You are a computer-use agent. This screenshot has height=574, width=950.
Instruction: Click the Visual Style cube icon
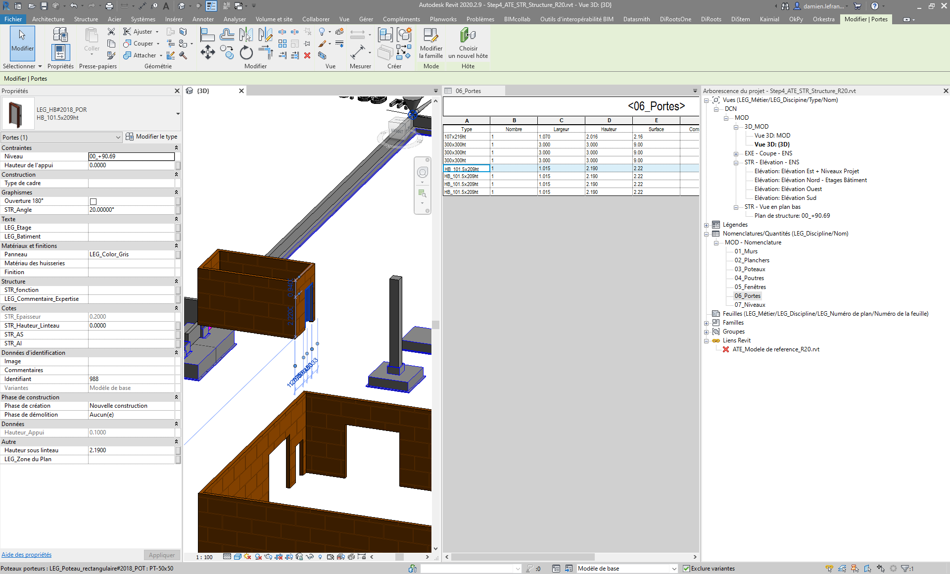[237, 557]
